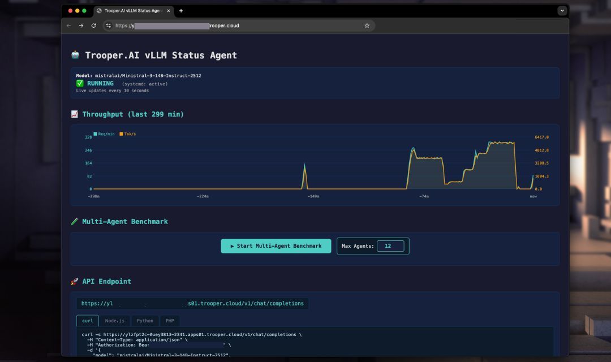Image resolution: width=611 pixels, height=362 pixels.
Task: Click the Start Multi-Agent Benchmark button
Action: [x=276, y=246]
